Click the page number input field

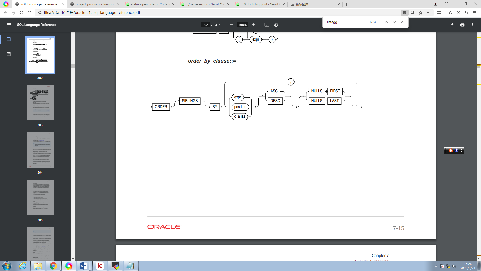pos(205,25)
